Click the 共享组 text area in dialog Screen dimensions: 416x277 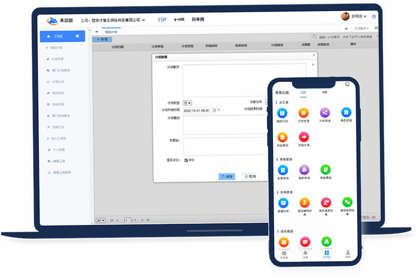226,146
